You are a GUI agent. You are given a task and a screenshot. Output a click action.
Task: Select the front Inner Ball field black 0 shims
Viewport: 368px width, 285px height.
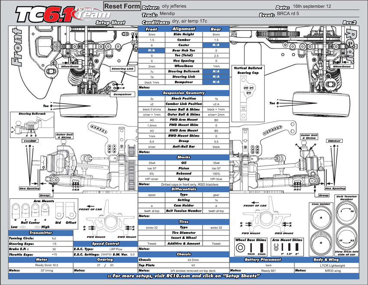(152, 109)
